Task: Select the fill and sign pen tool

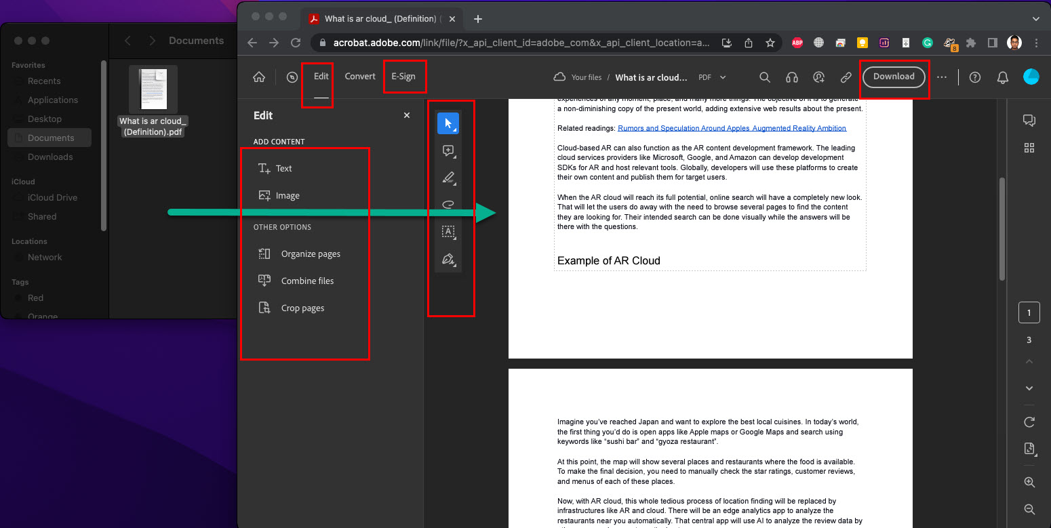Action: [x=448, y=259]
